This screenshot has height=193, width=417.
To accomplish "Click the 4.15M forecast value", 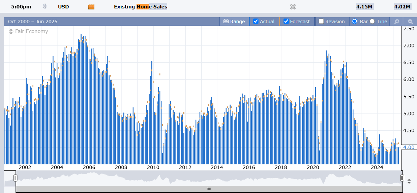I will point(364,7).
